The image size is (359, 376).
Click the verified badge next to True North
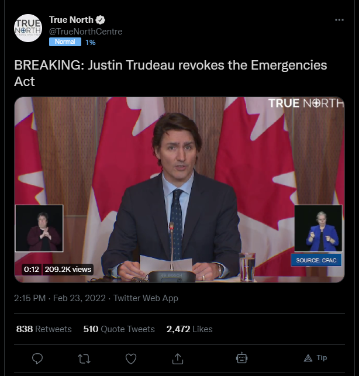100,20
